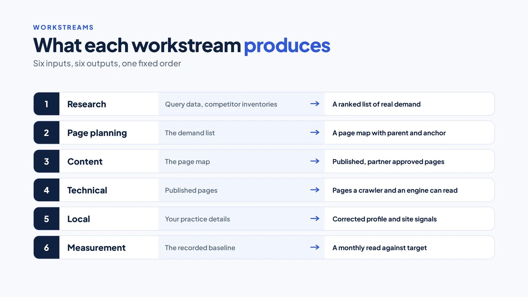Select the Technical workstream name
The width and height of the screenshot is (528, 297).
point(87,190)
